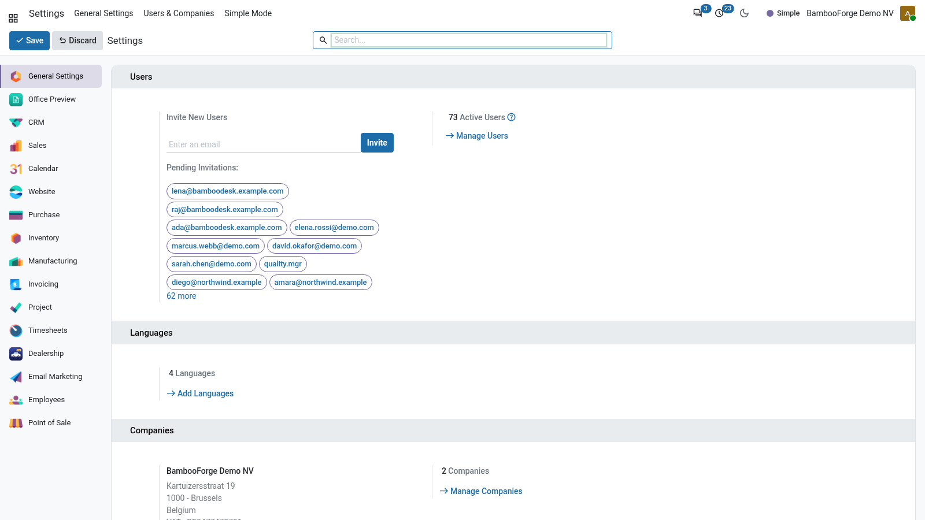
Task: Open pending invitation lena@bamboodesk.example.com
Action: tap(228, 191)
